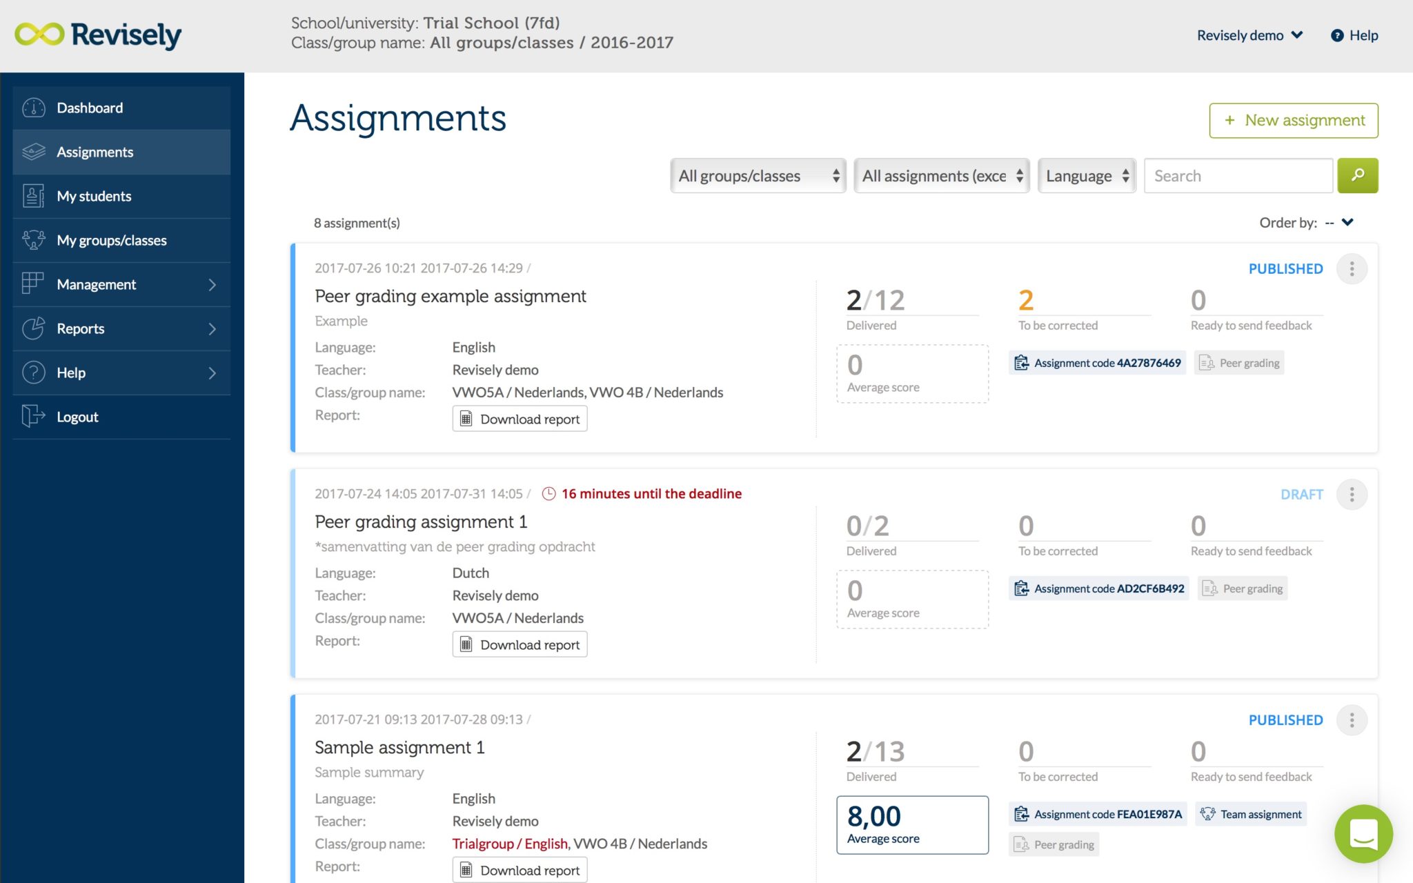Click the green search magnifier icon
The height and width of the screenshot is (883, 1413).
[x=1357, y=175]
